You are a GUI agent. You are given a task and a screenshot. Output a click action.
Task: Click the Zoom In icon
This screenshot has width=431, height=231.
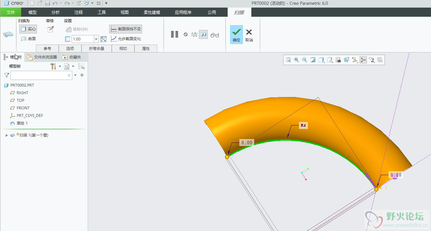296,60
